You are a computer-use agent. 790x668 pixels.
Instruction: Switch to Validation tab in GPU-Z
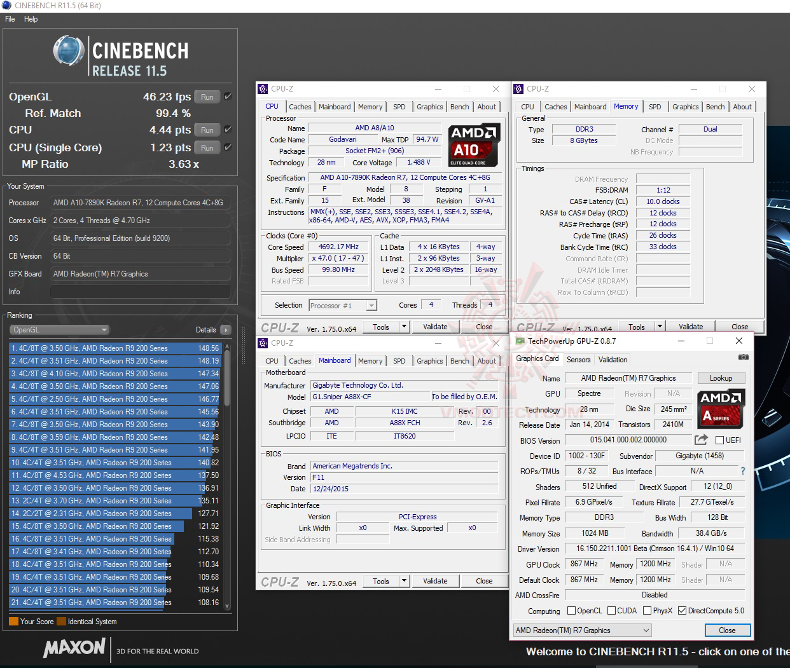(613, 360)
